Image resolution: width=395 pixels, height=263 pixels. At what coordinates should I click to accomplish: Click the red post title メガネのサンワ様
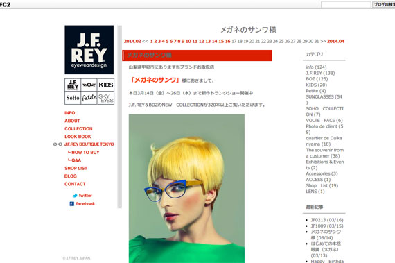[149, 56]
